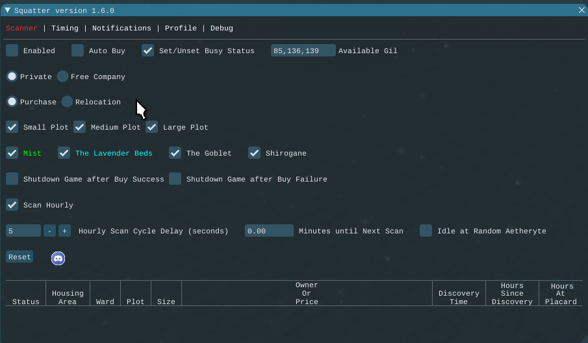588x343 pixels.
Task: Decrease scan cycle delay with minus button
Action: point(49,231)
